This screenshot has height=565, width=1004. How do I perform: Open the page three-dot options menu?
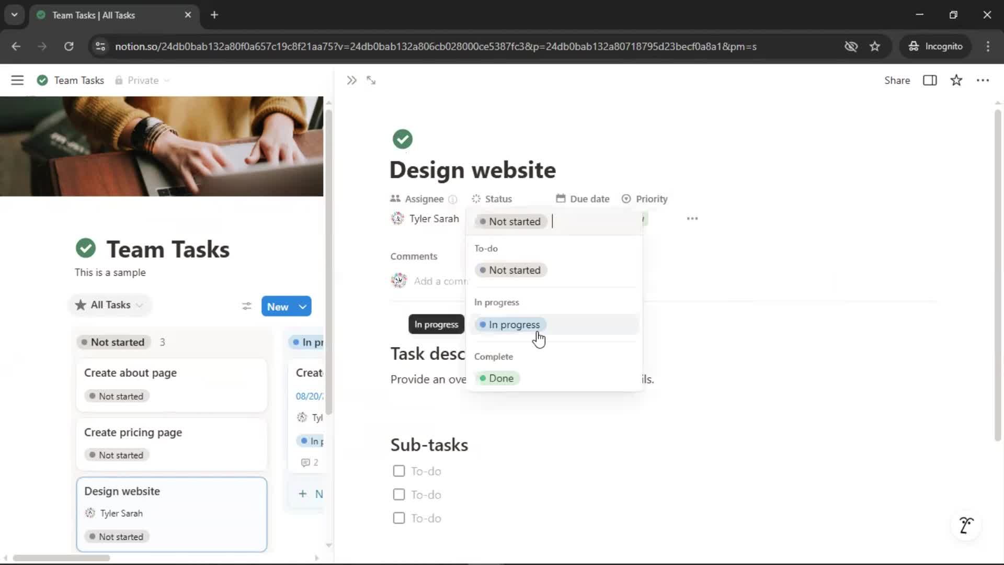click(x=983, y=80)
